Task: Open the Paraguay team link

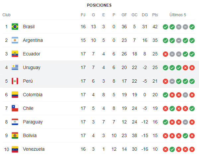Action: point(33,122)
